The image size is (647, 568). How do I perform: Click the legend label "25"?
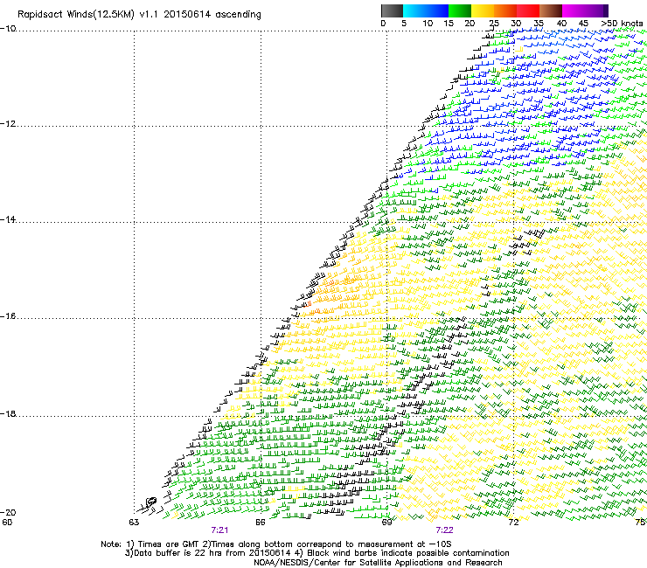(494, 24)
